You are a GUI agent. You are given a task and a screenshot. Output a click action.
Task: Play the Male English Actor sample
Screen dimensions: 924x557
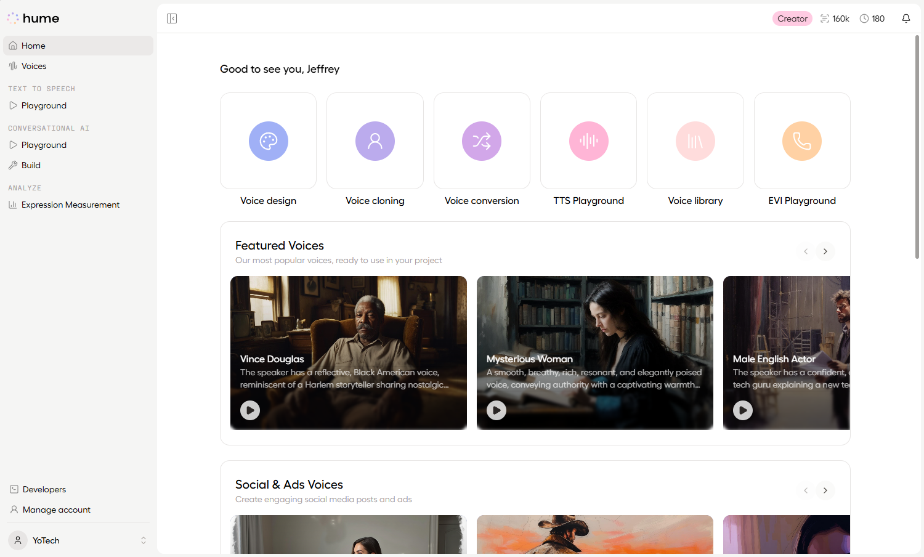click(x=743, y=410)
